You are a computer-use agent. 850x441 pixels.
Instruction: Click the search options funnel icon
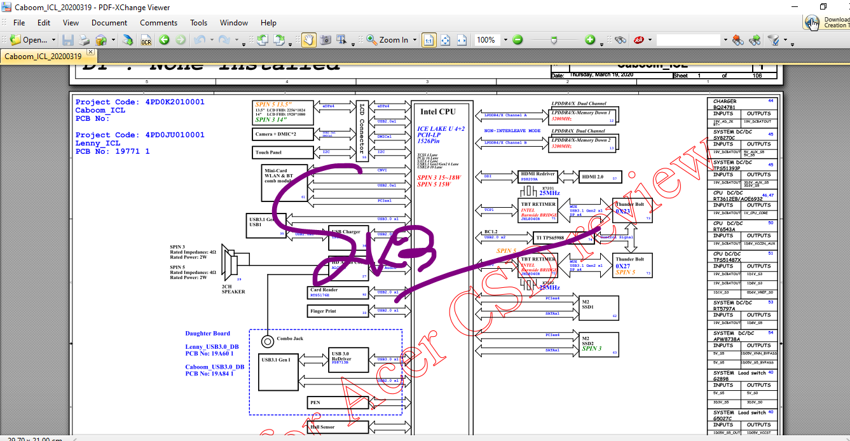point(773,40)
